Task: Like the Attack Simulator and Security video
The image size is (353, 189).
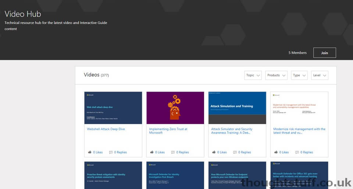Action: coord(214,152)
